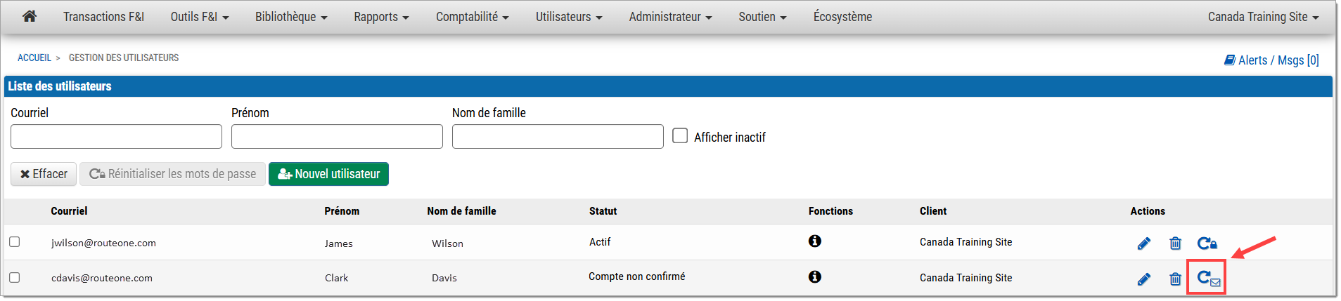Reset password icon for James Wilson
Viewport: 1341px width, 301px height.
click(x=1207, y=243)
